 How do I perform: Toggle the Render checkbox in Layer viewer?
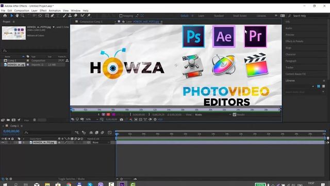235,115
